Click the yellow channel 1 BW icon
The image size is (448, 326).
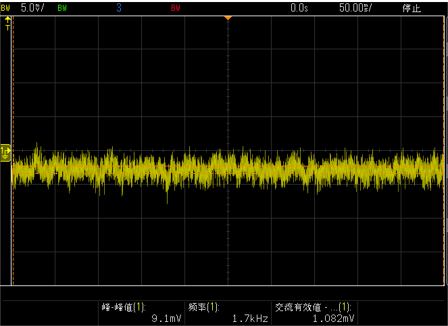pos(6,8)
